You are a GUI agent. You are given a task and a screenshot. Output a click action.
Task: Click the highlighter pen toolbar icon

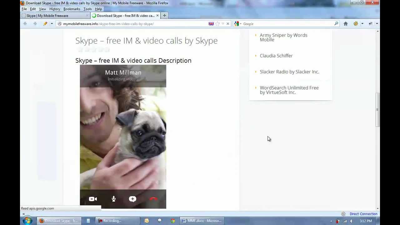45,24
